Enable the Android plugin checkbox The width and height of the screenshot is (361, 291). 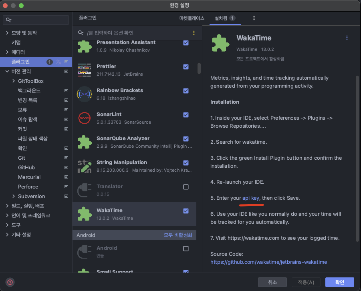[186, 249]
